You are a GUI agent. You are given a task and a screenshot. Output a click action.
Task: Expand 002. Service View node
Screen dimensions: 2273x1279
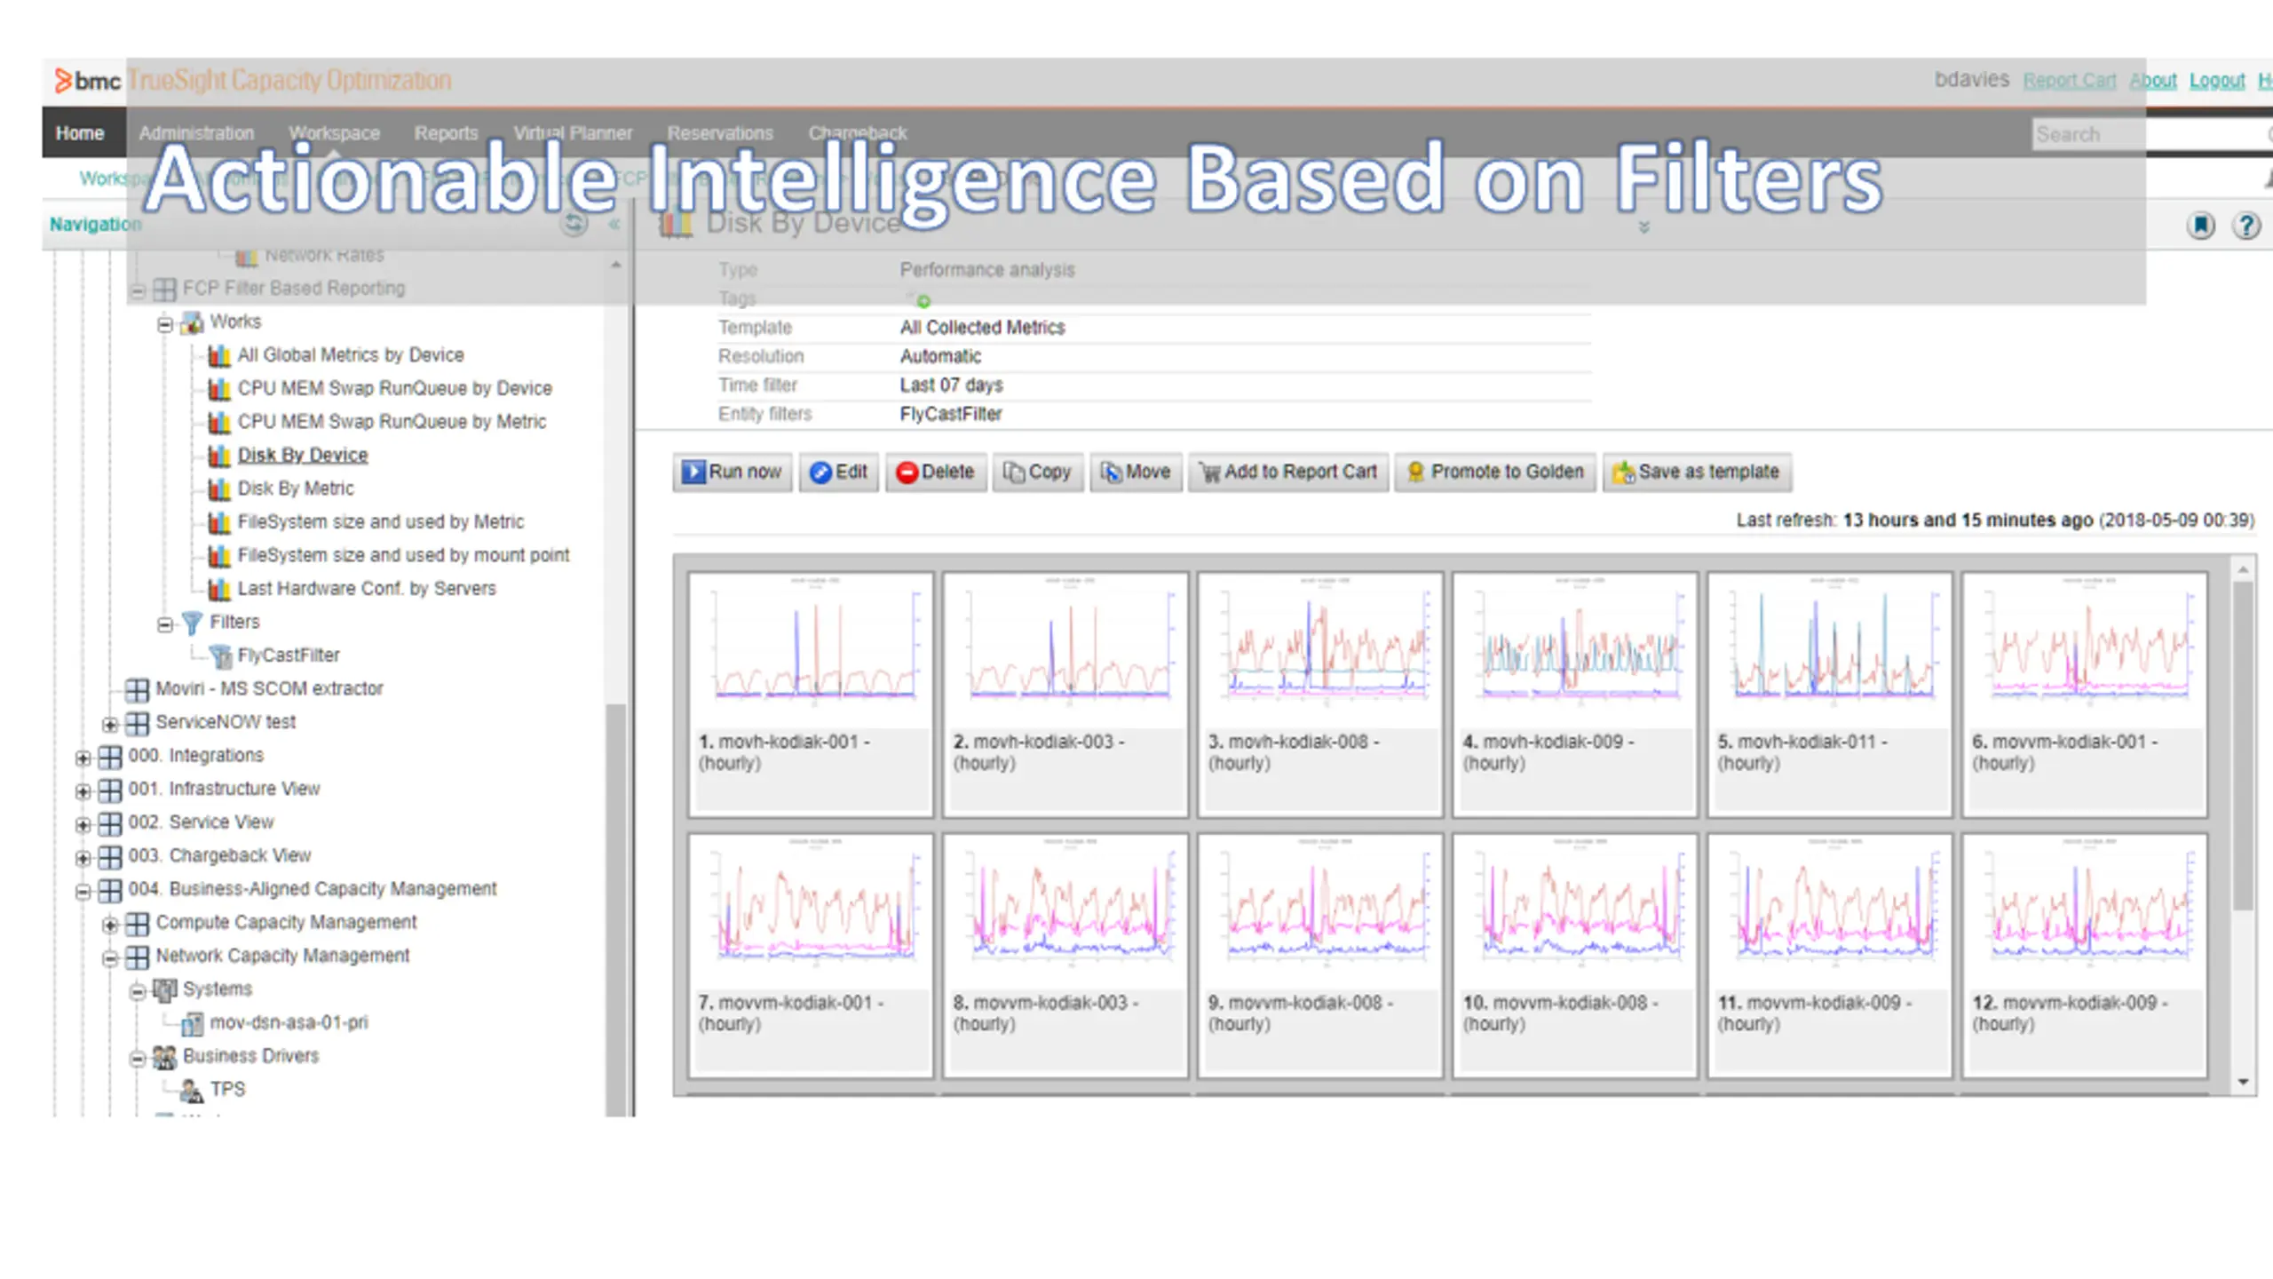tap(83, 825)
